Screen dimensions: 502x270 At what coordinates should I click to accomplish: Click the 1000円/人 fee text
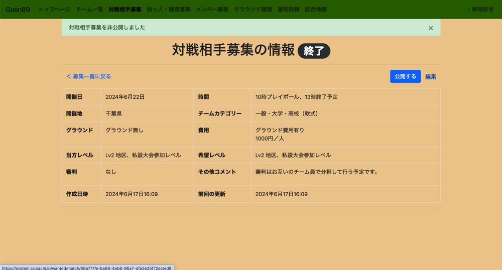click(x=270, y=139)
